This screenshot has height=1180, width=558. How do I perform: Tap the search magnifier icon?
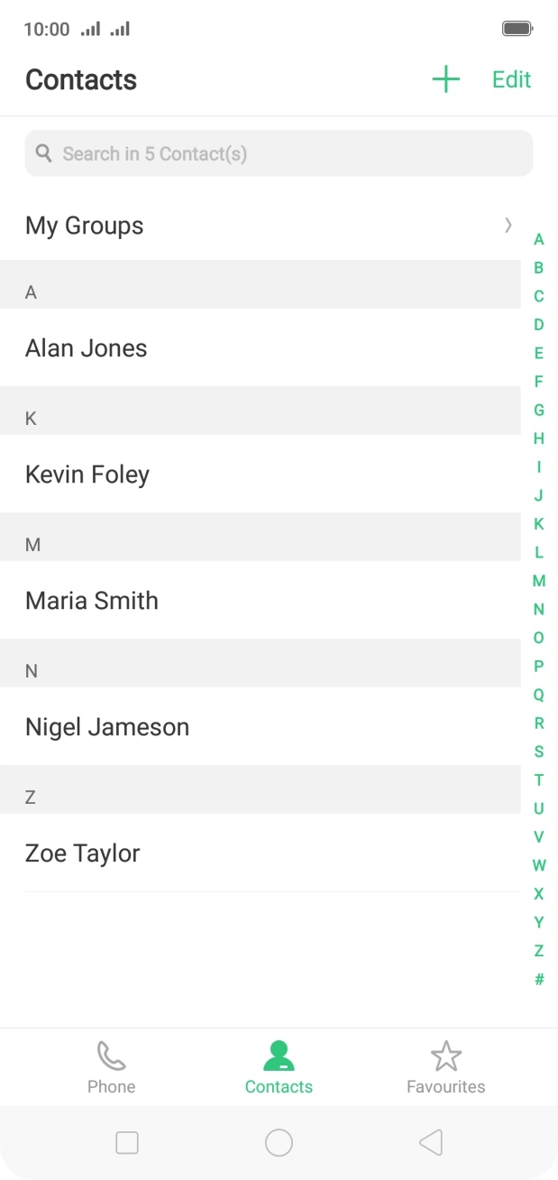pos(43,153)
